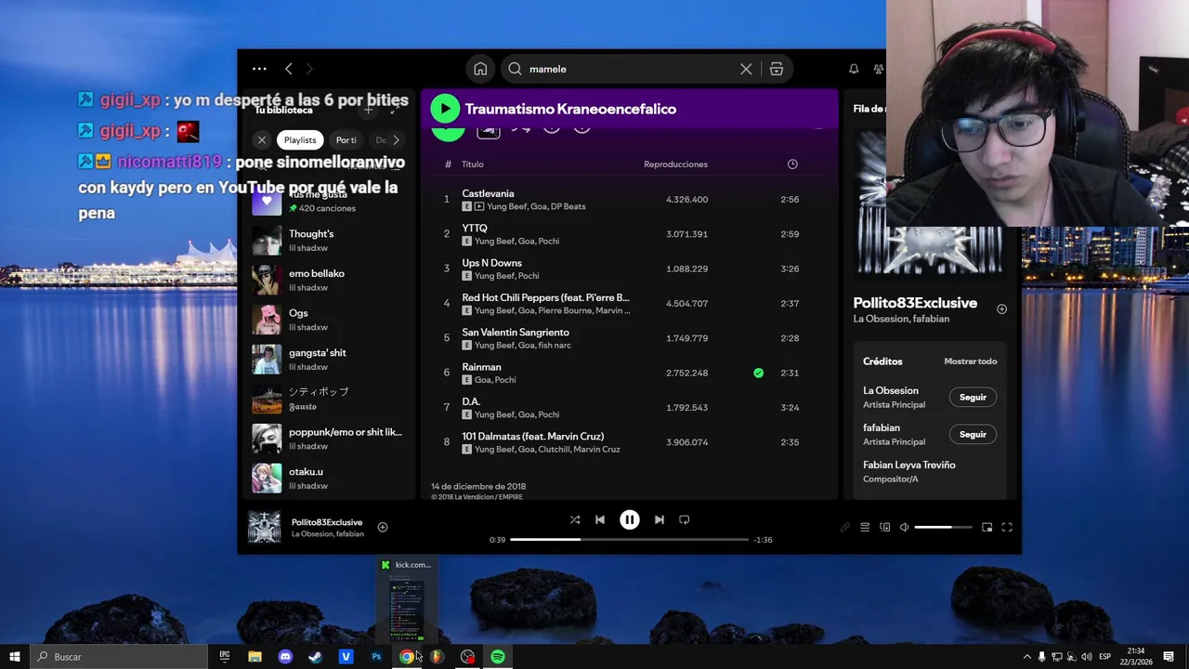Seek within the song progress bar

pyautogui.click(x=629, y=539)
